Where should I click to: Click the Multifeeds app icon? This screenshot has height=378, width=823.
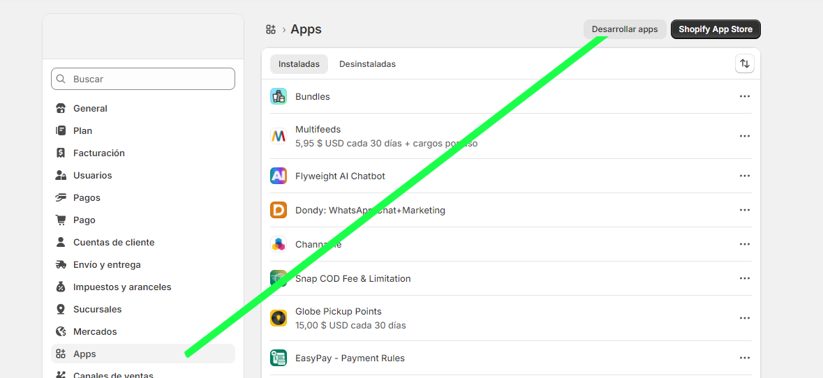click(x=279, y=136)
